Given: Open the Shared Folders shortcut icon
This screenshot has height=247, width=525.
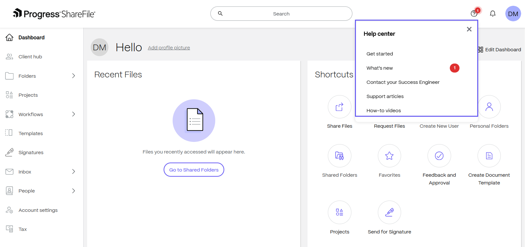Looking at the screenshot, I should (339, 156).
